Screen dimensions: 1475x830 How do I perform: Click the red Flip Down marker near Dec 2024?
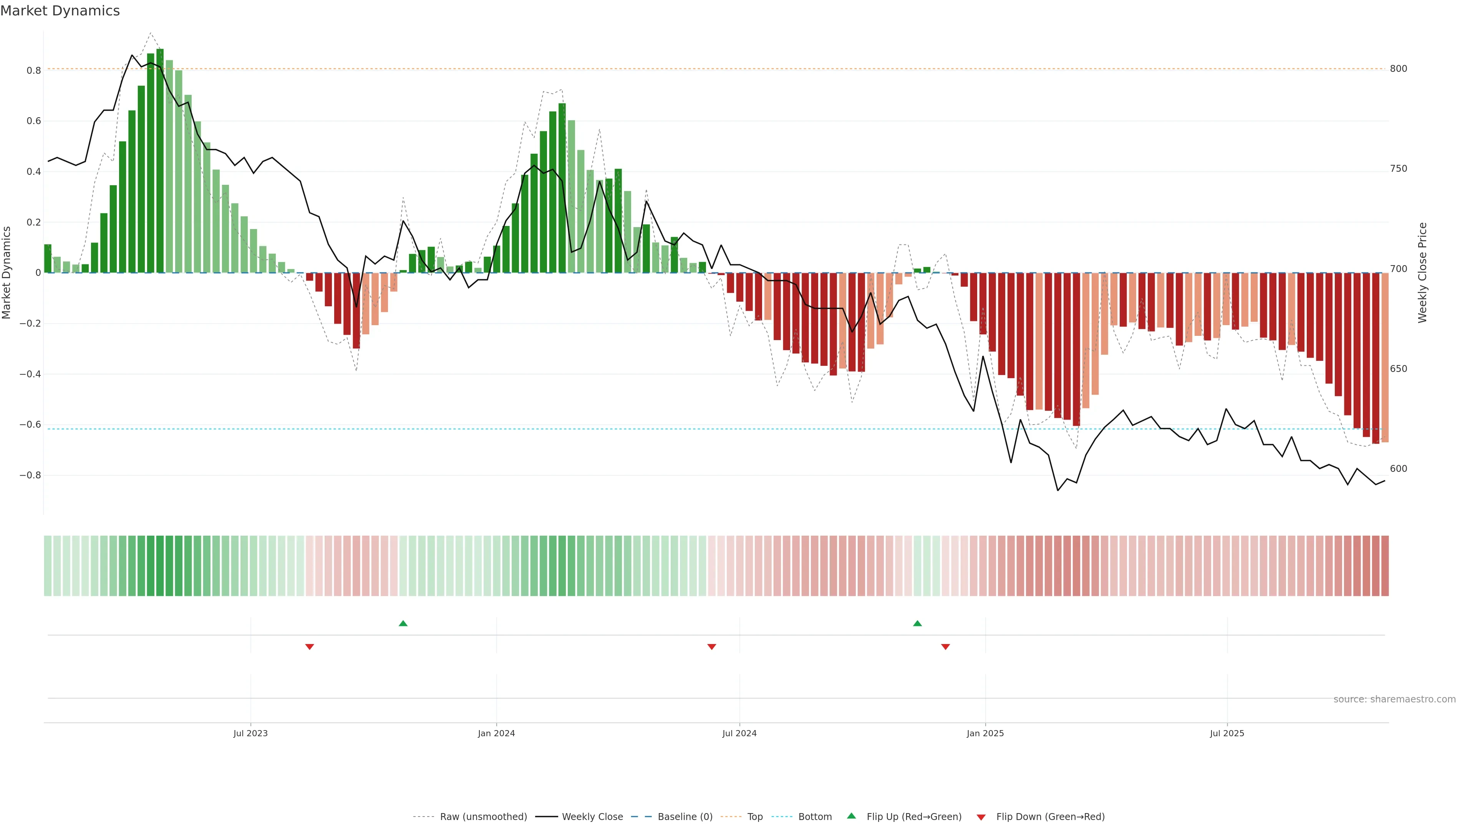(x=945, y=647)
